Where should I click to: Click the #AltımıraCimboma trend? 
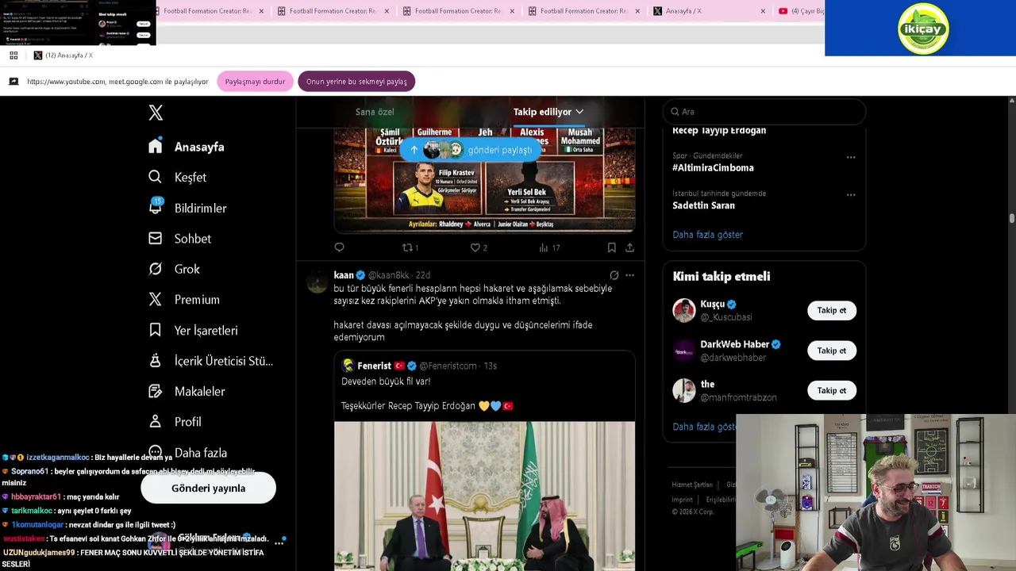[x=713, y=167]
